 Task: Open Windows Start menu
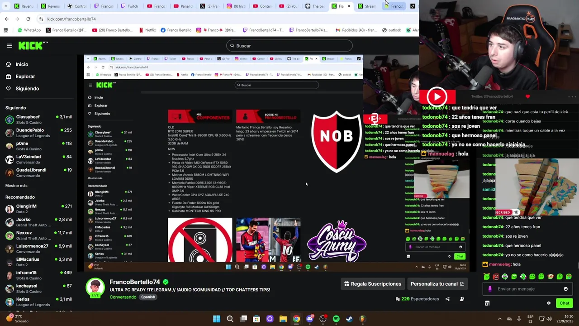[217, 319]
